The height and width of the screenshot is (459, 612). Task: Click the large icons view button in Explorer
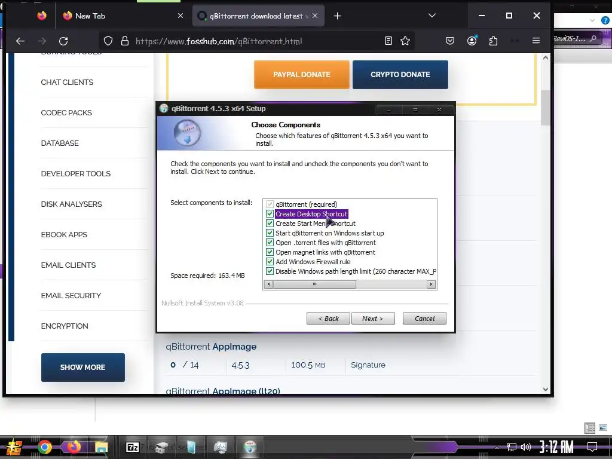point(603,428)
